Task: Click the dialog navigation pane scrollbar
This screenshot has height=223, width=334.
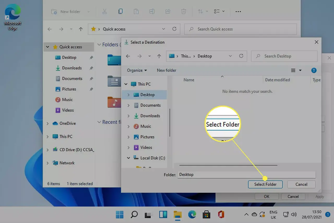Action: pyautogui.click(x=170, y=122)
